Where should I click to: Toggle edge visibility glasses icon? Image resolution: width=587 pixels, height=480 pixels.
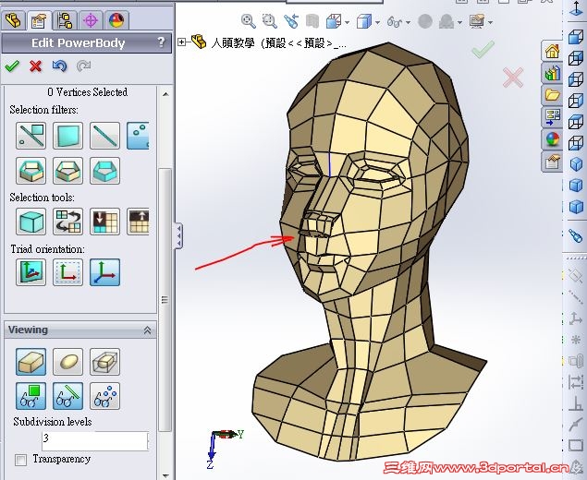tap(67, 396)
